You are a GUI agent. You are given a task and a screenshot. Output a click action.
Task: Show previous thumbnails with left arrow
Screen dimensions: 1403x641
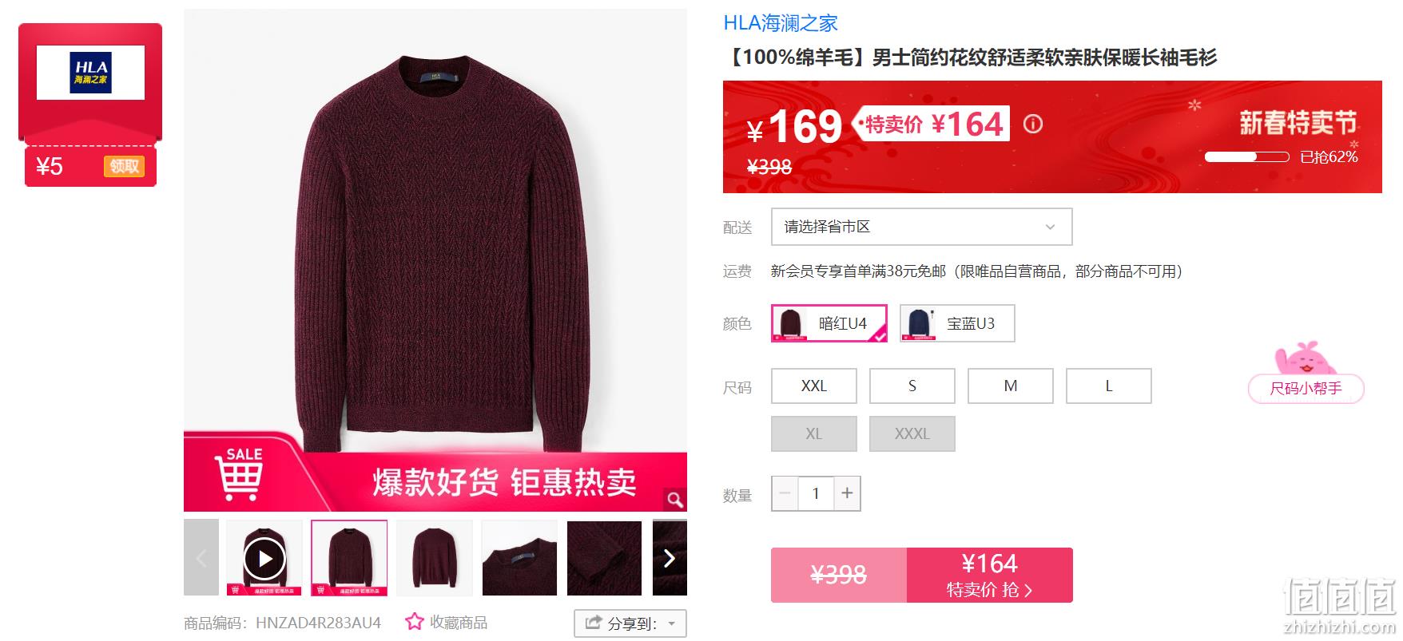201,558
